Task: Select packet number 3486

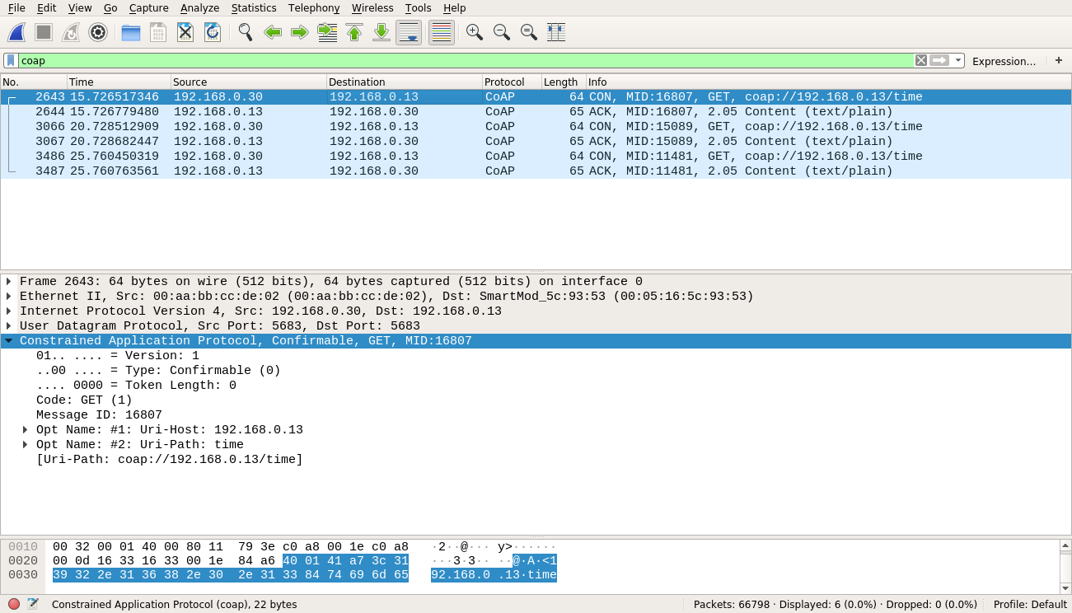Action: pos(536,157)
